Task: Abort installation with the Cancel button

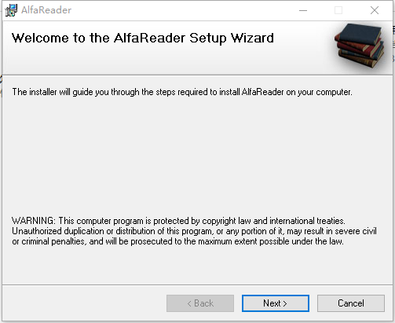Action: 351,303
